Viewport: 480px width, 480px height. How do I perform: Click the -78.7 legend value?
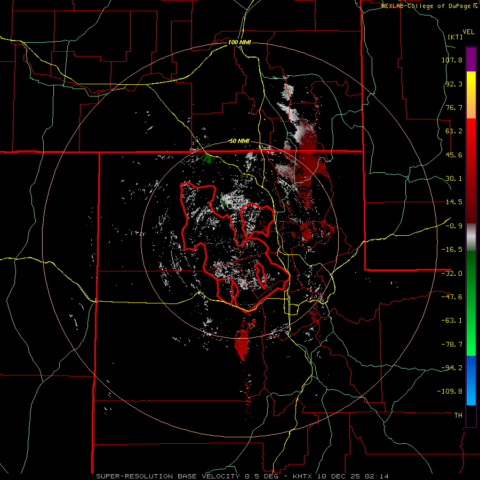pyautogui.click(x=452, y=345)
